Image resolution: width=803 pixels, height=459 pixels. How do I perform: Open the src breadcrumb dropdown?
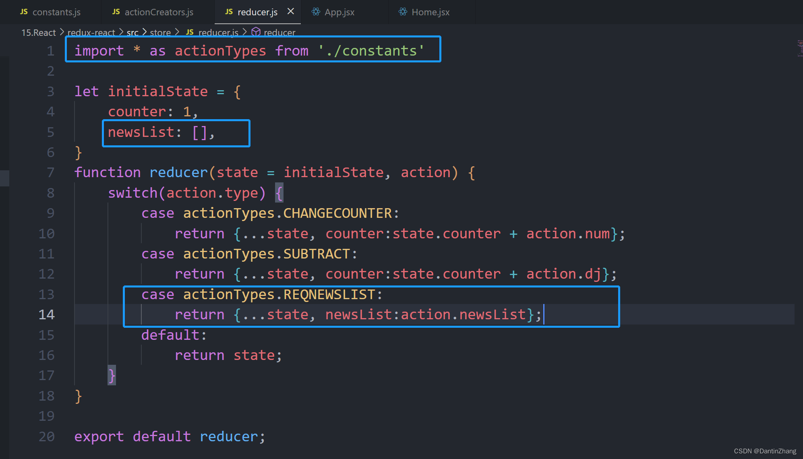click(x=132, y=32)
